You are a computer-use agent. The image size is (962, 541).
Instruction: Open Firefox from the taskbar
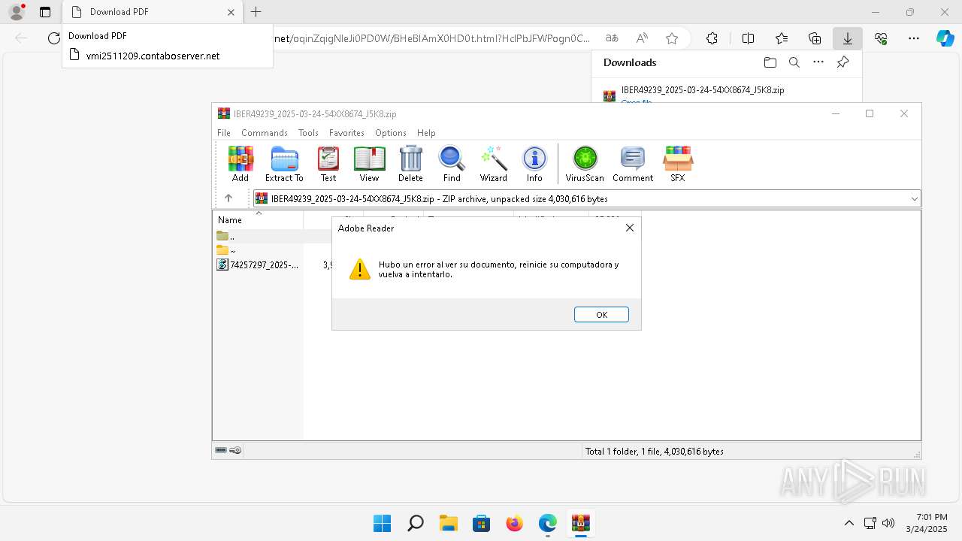(x=514, y=523)
